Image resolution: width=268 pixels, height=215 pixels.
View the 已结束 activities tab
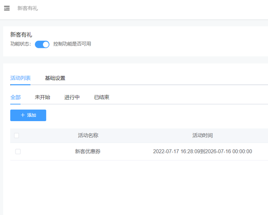[x=101, y=97]
